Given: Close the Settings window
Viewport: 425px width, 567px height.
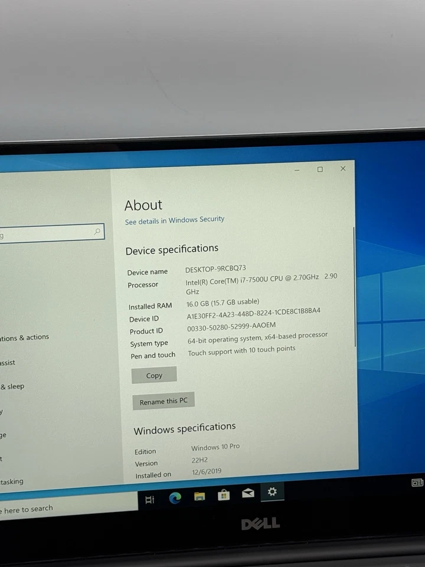Looking at the screenshot, I should coord(343,168).
